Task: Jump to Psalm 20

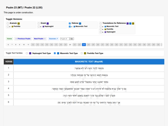Action: 70,45
